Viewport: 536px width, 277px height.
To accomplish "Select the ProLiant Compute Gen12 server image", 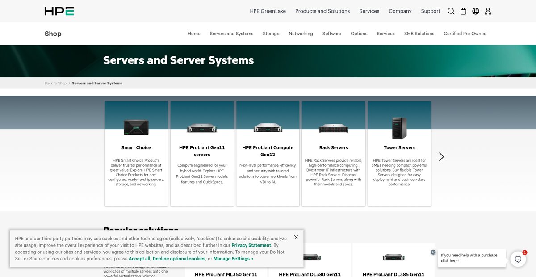I will [268, 128].
